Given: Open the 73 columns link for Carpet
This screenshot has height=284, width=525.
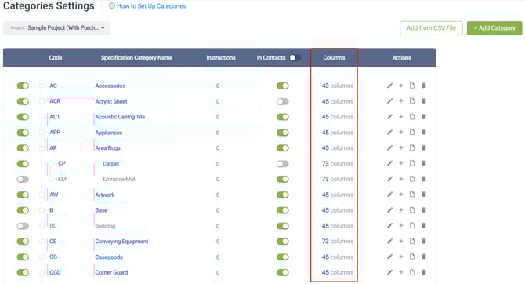Looking at the screenshot, I should [338, 164].
